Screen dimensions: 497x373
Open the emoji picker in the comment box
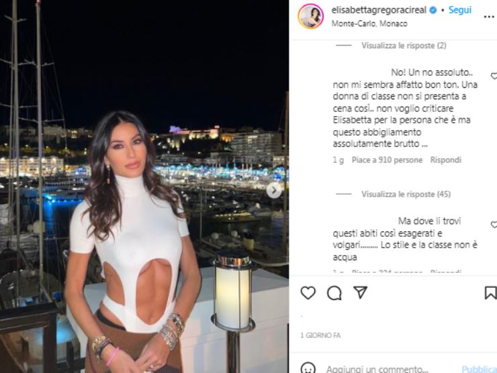tap(308, 368)
